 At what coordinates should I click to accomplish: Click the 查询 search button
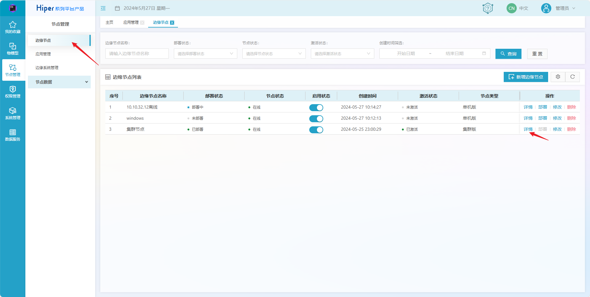pyautogui.click(x=508, y=54)
